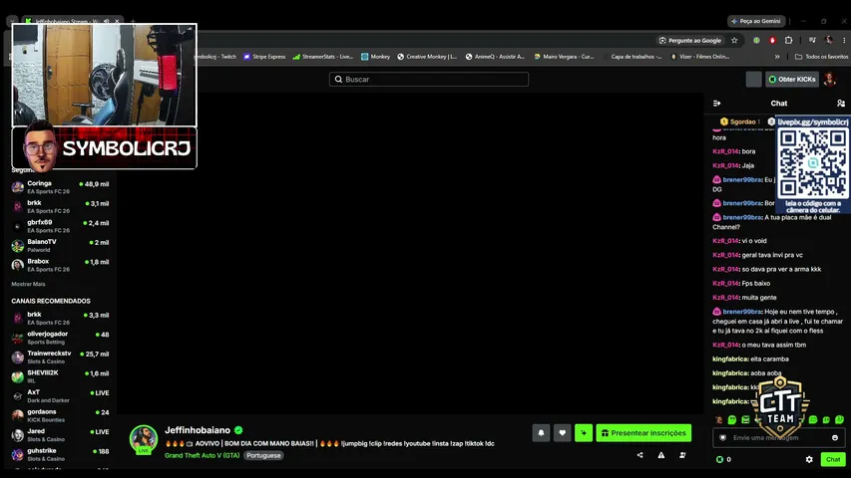Collapse the chat panel arrow icon

coord(717,103)
